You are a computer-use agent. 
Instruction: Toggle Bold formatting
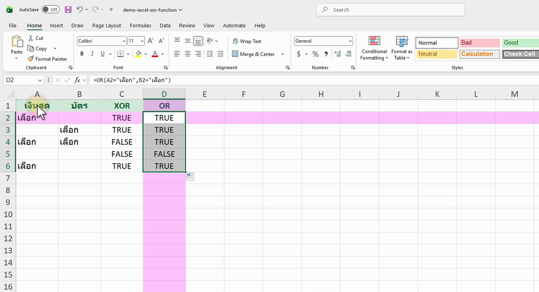pyautogui.click(x=82, y=54)
